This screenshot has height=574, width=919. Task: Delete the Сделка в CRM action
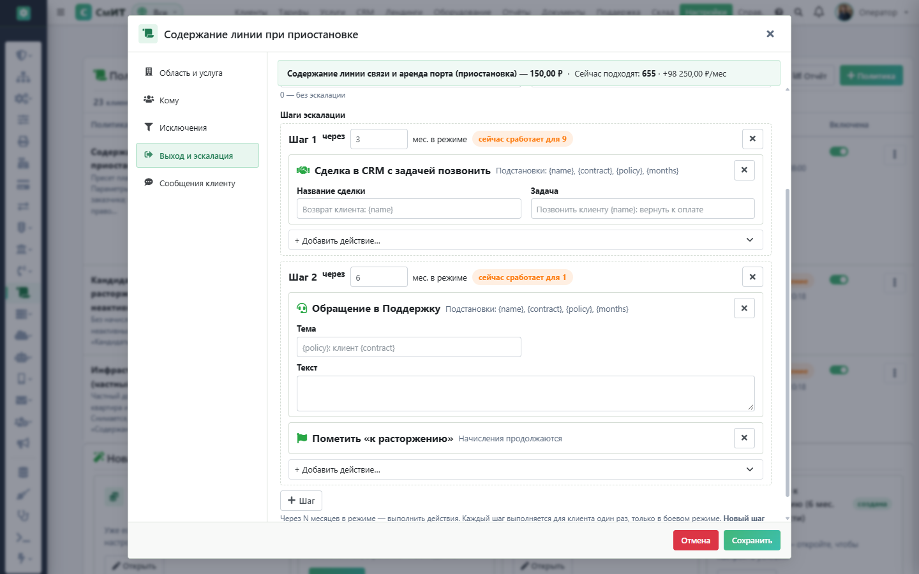(x=744, y=170)
